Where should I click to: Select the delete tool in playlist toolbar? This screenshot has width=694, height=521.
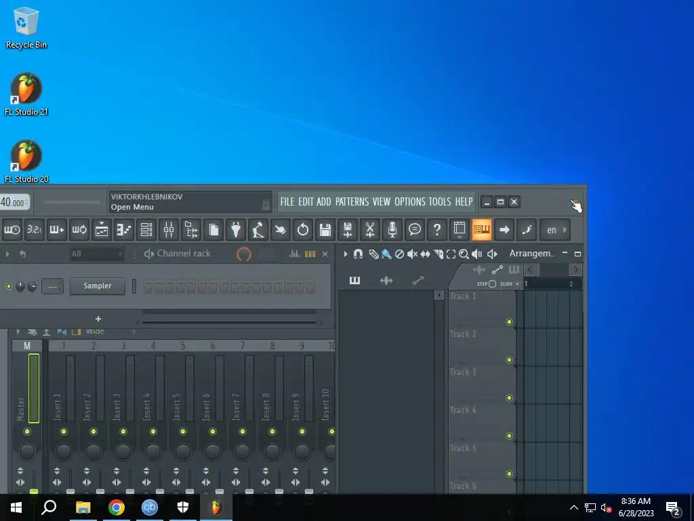(400, 254)
